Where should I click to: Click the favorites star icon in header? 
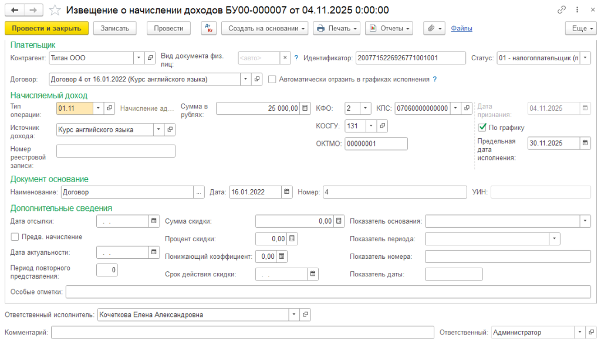(x=54, y=11)
